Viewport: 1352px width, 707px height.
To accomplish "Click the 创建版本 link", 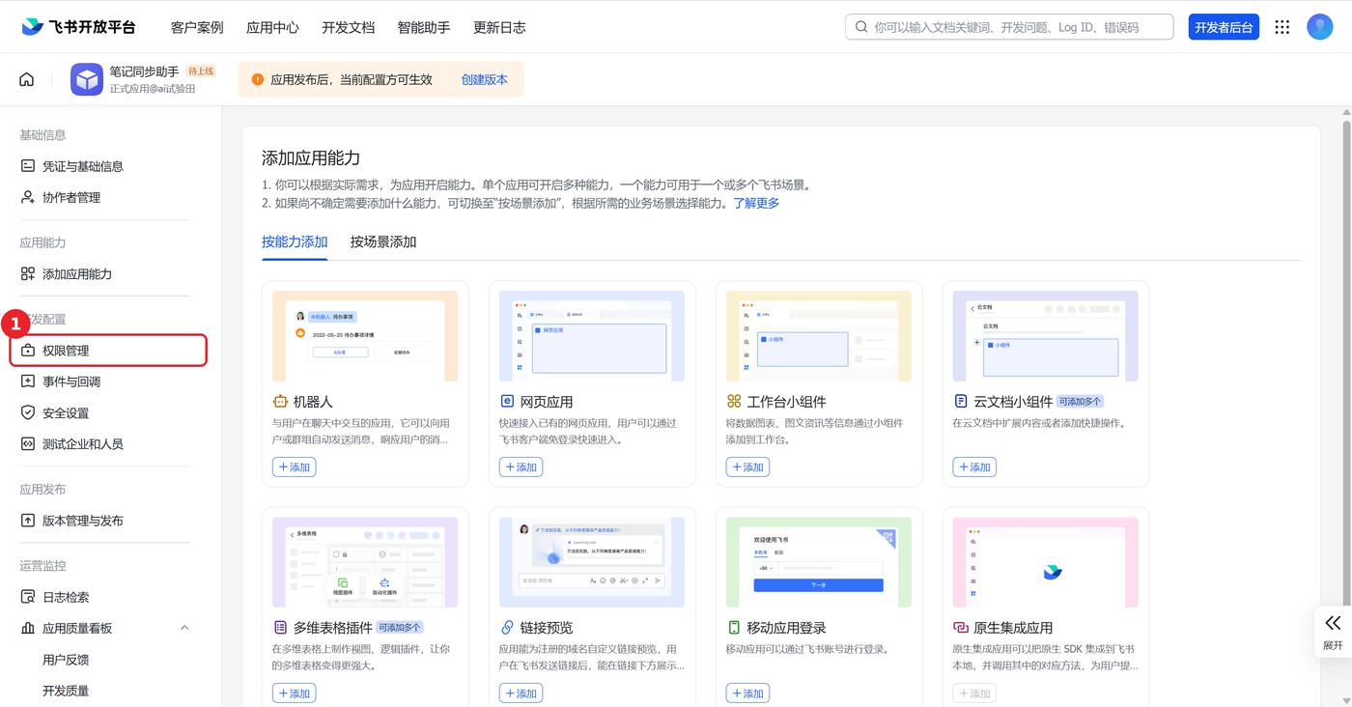I will click(x=485, y=79).
